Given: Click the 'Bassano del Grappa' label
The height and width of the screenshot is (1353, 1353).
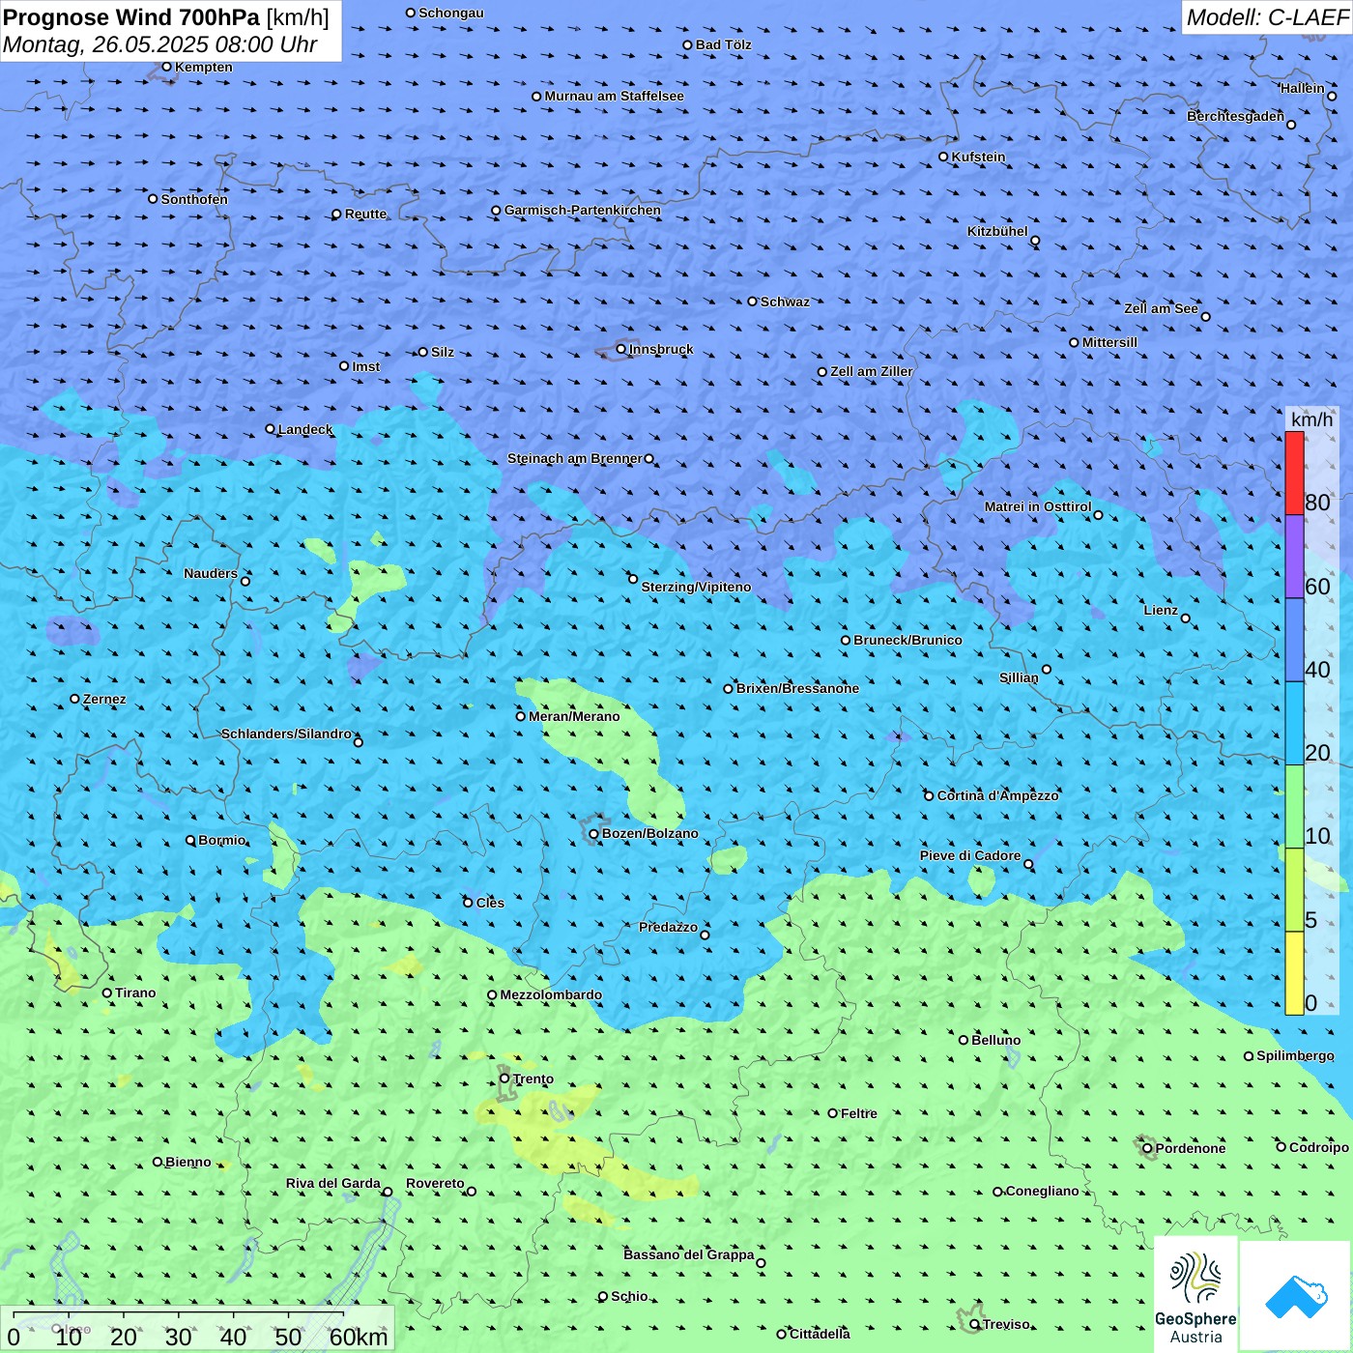Looking at the screenshot, I should (688, 1254).
